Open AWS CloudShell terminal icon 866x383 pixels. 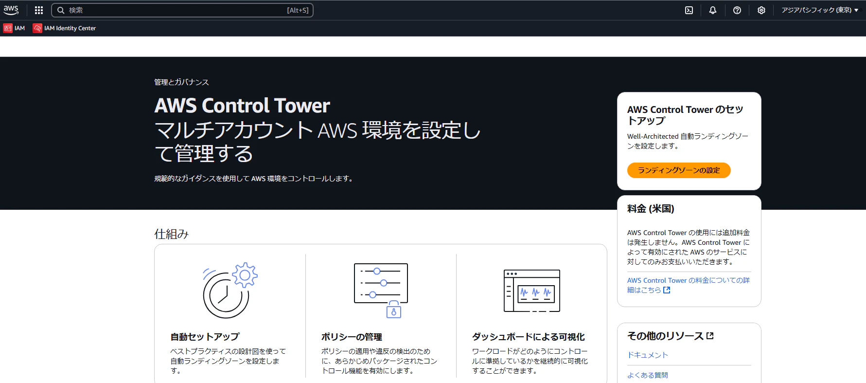689,10
